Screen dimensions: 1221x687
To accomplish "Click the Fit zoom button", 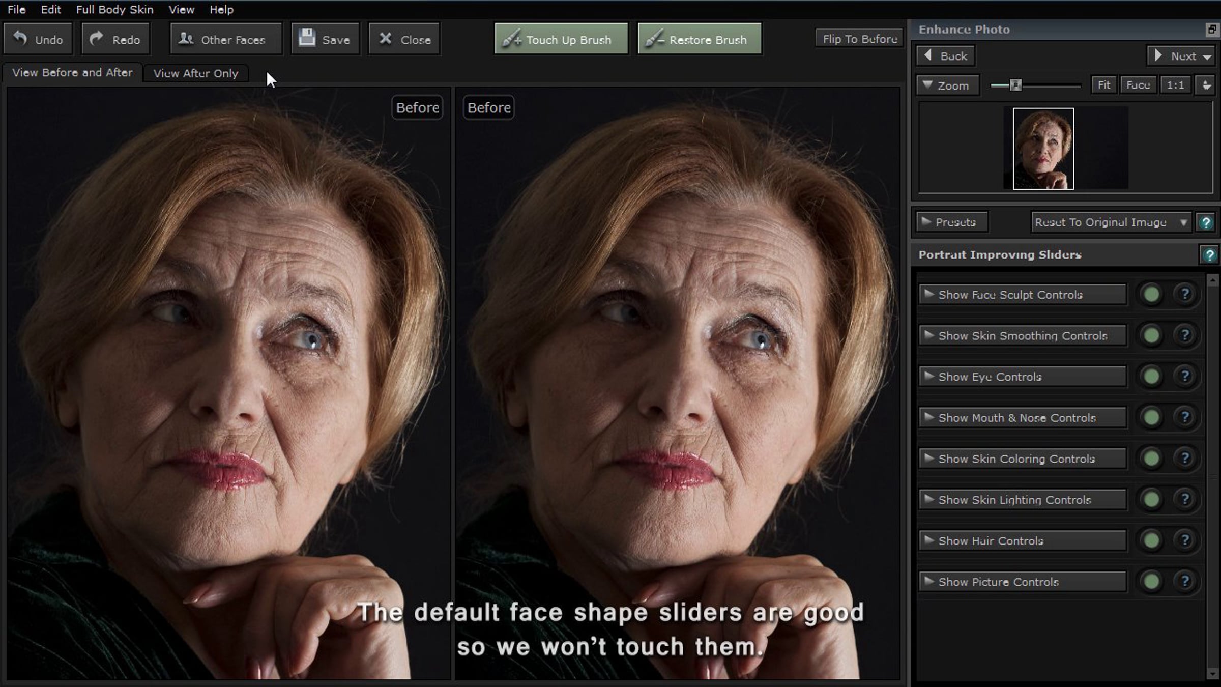I will coord(1103,85).
